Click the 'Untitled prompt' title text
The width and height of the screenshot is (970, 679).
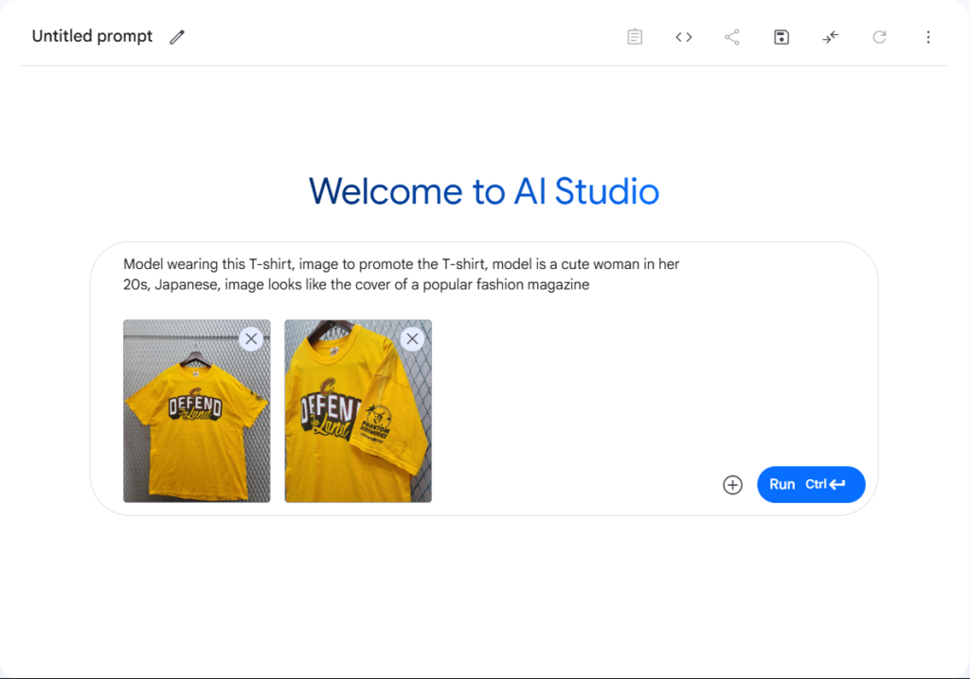92,37
